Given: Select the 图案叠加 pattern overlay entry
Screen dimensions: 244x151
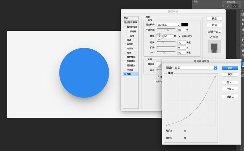Looking at the screenshot, I should click(x=131, y=65).
